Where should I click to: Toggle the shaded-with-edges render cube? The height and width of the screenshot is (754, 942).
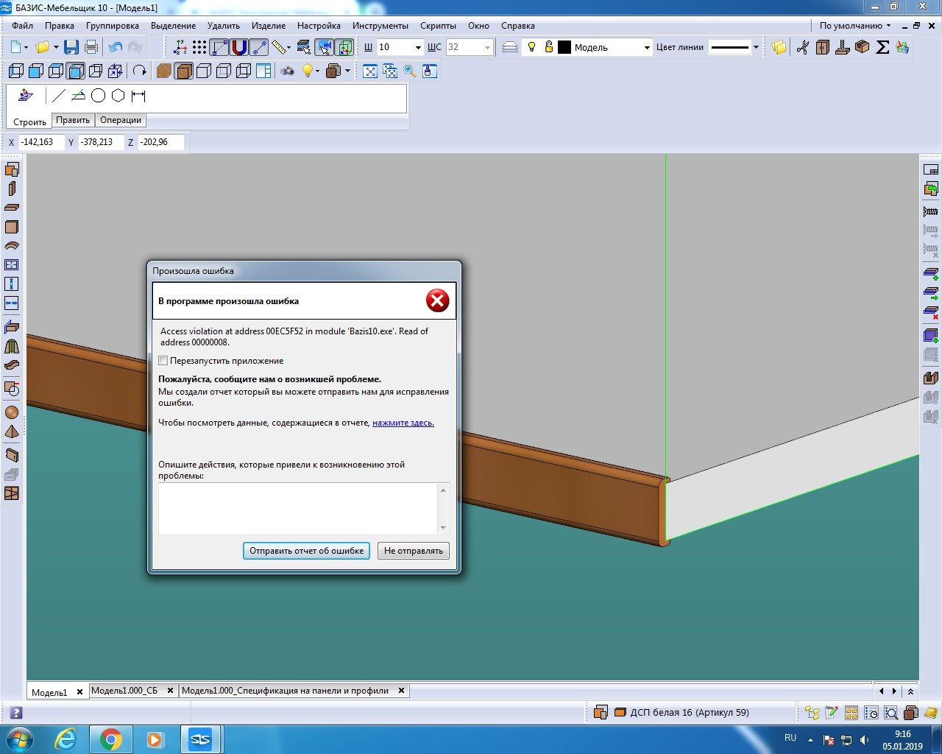pyautogui.click(x=184, y=71)
